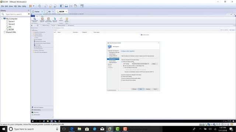Open notification center on host taskbar

coord(231,129)
